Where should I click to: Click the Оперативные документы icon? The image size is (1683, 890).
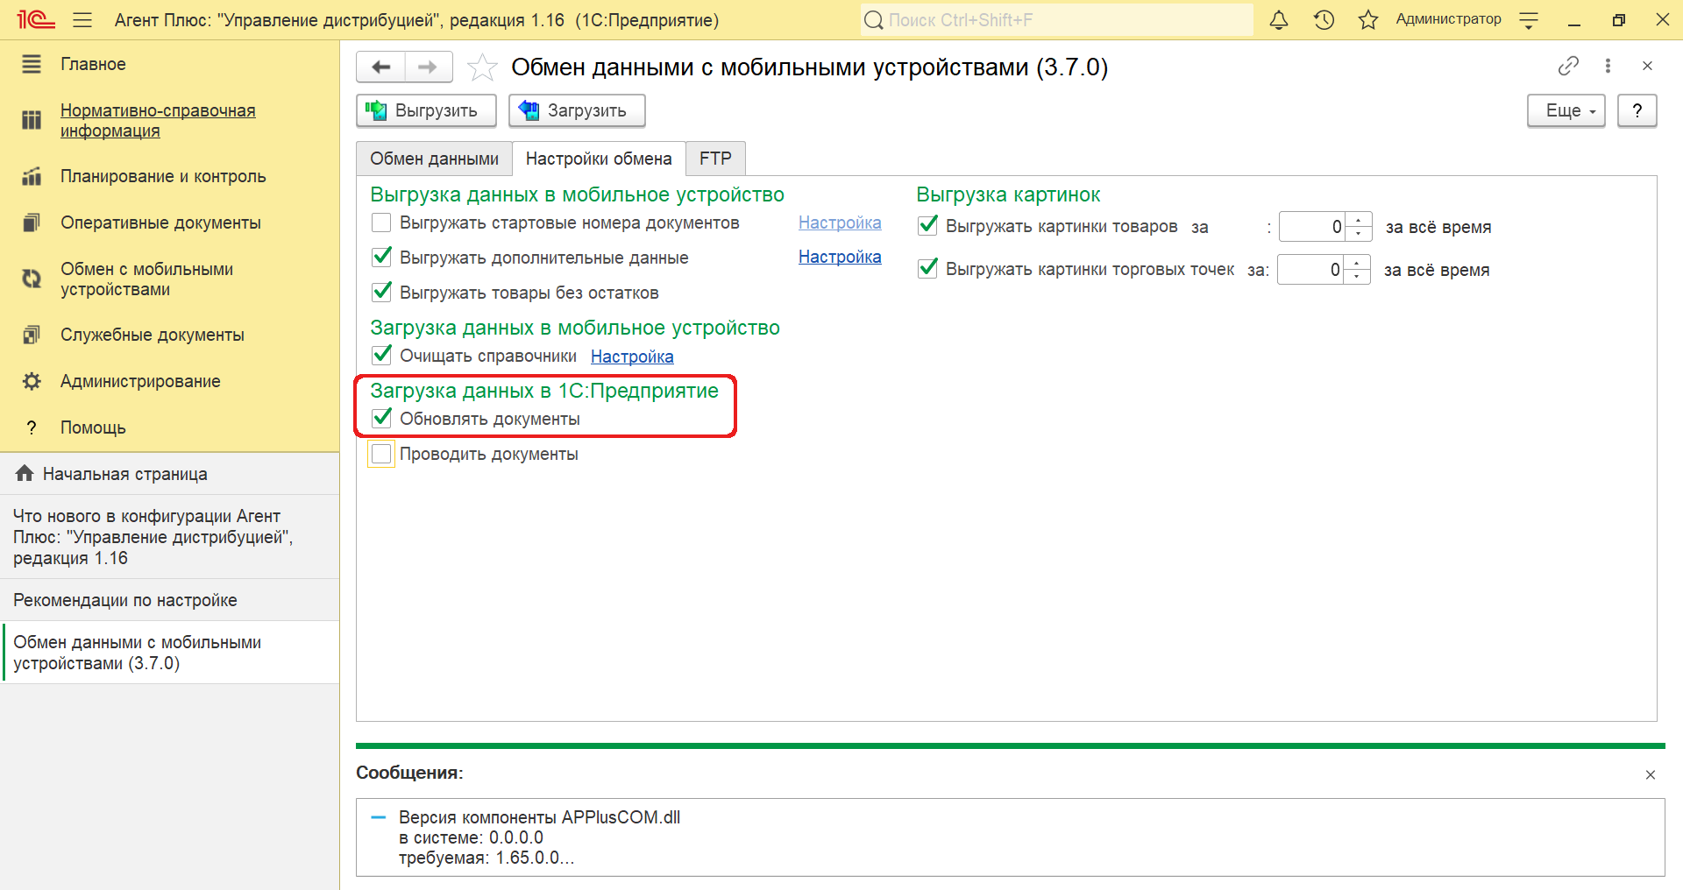point(32,222)
